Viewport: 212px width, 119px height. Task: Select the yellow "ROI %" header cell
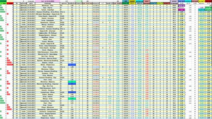click(132, 3)
